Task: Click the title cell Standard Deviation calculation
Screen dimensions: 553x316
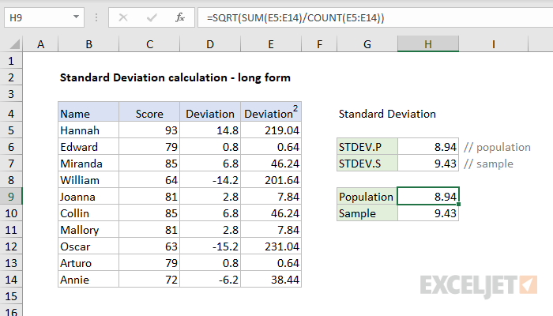Action: [x=175, y=77]
